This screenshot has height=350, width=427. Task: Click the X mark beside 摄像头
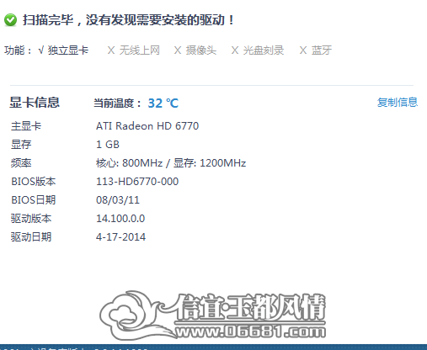coord(178,50)
